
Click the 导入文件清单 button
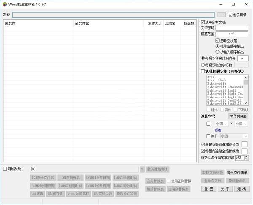[x=237, y=173]
